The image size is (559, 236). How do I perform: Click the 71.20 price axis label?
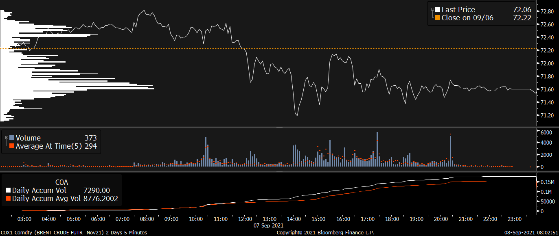coord(546,115)
